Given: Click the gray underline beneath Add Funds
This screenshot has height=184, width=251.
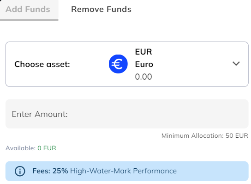Looking at the screenshot, I should [x=29, y=20].
